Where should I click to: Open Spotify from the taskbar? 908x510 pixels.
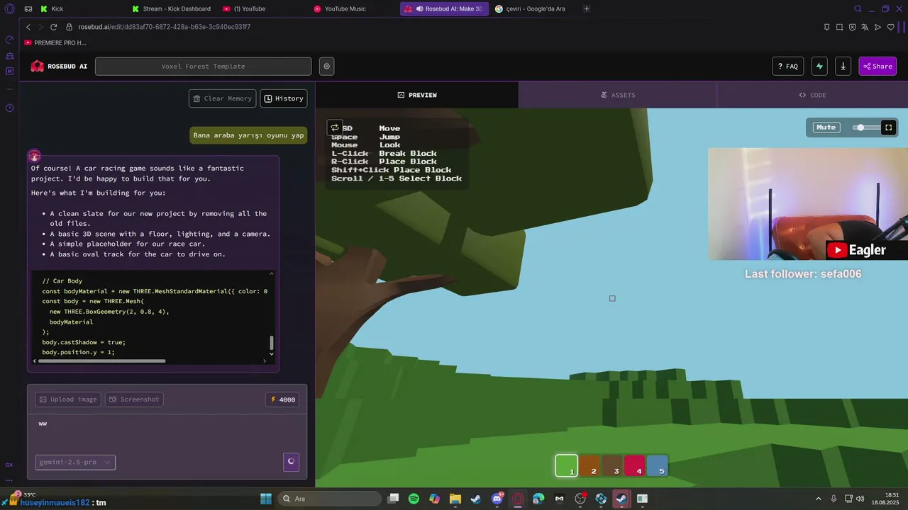[414, 499]
